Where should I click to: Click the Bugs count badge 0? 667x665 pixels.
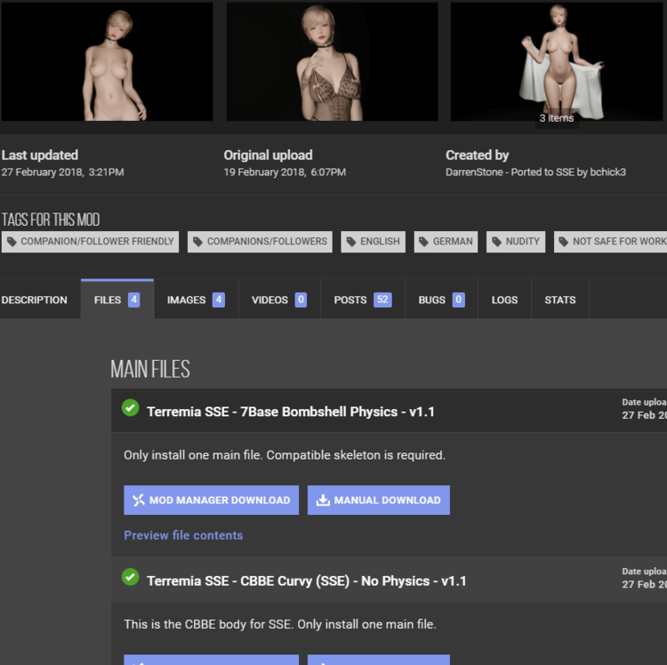pos(459,300)
